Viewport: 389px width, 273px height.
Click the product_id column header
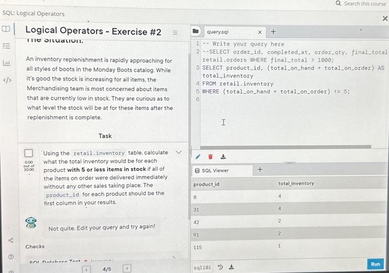click(206, 185)
